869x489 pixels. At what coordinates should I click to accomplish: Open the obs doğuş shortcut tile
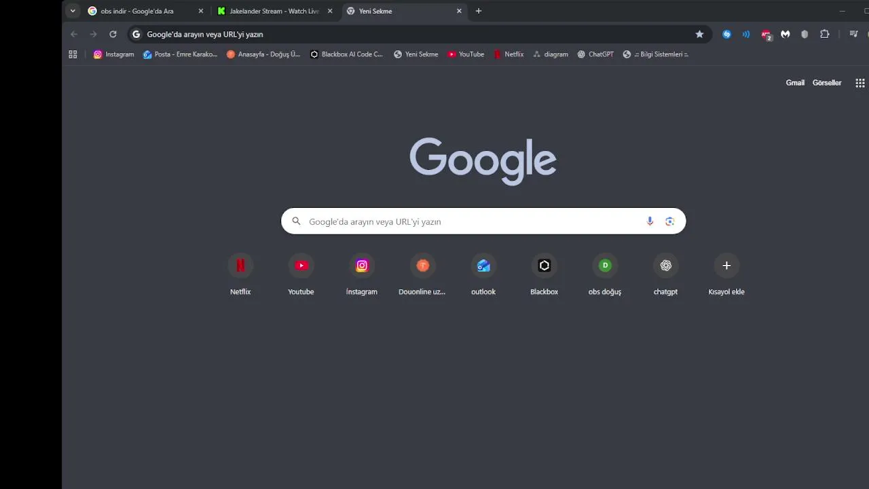coord(605,275)
